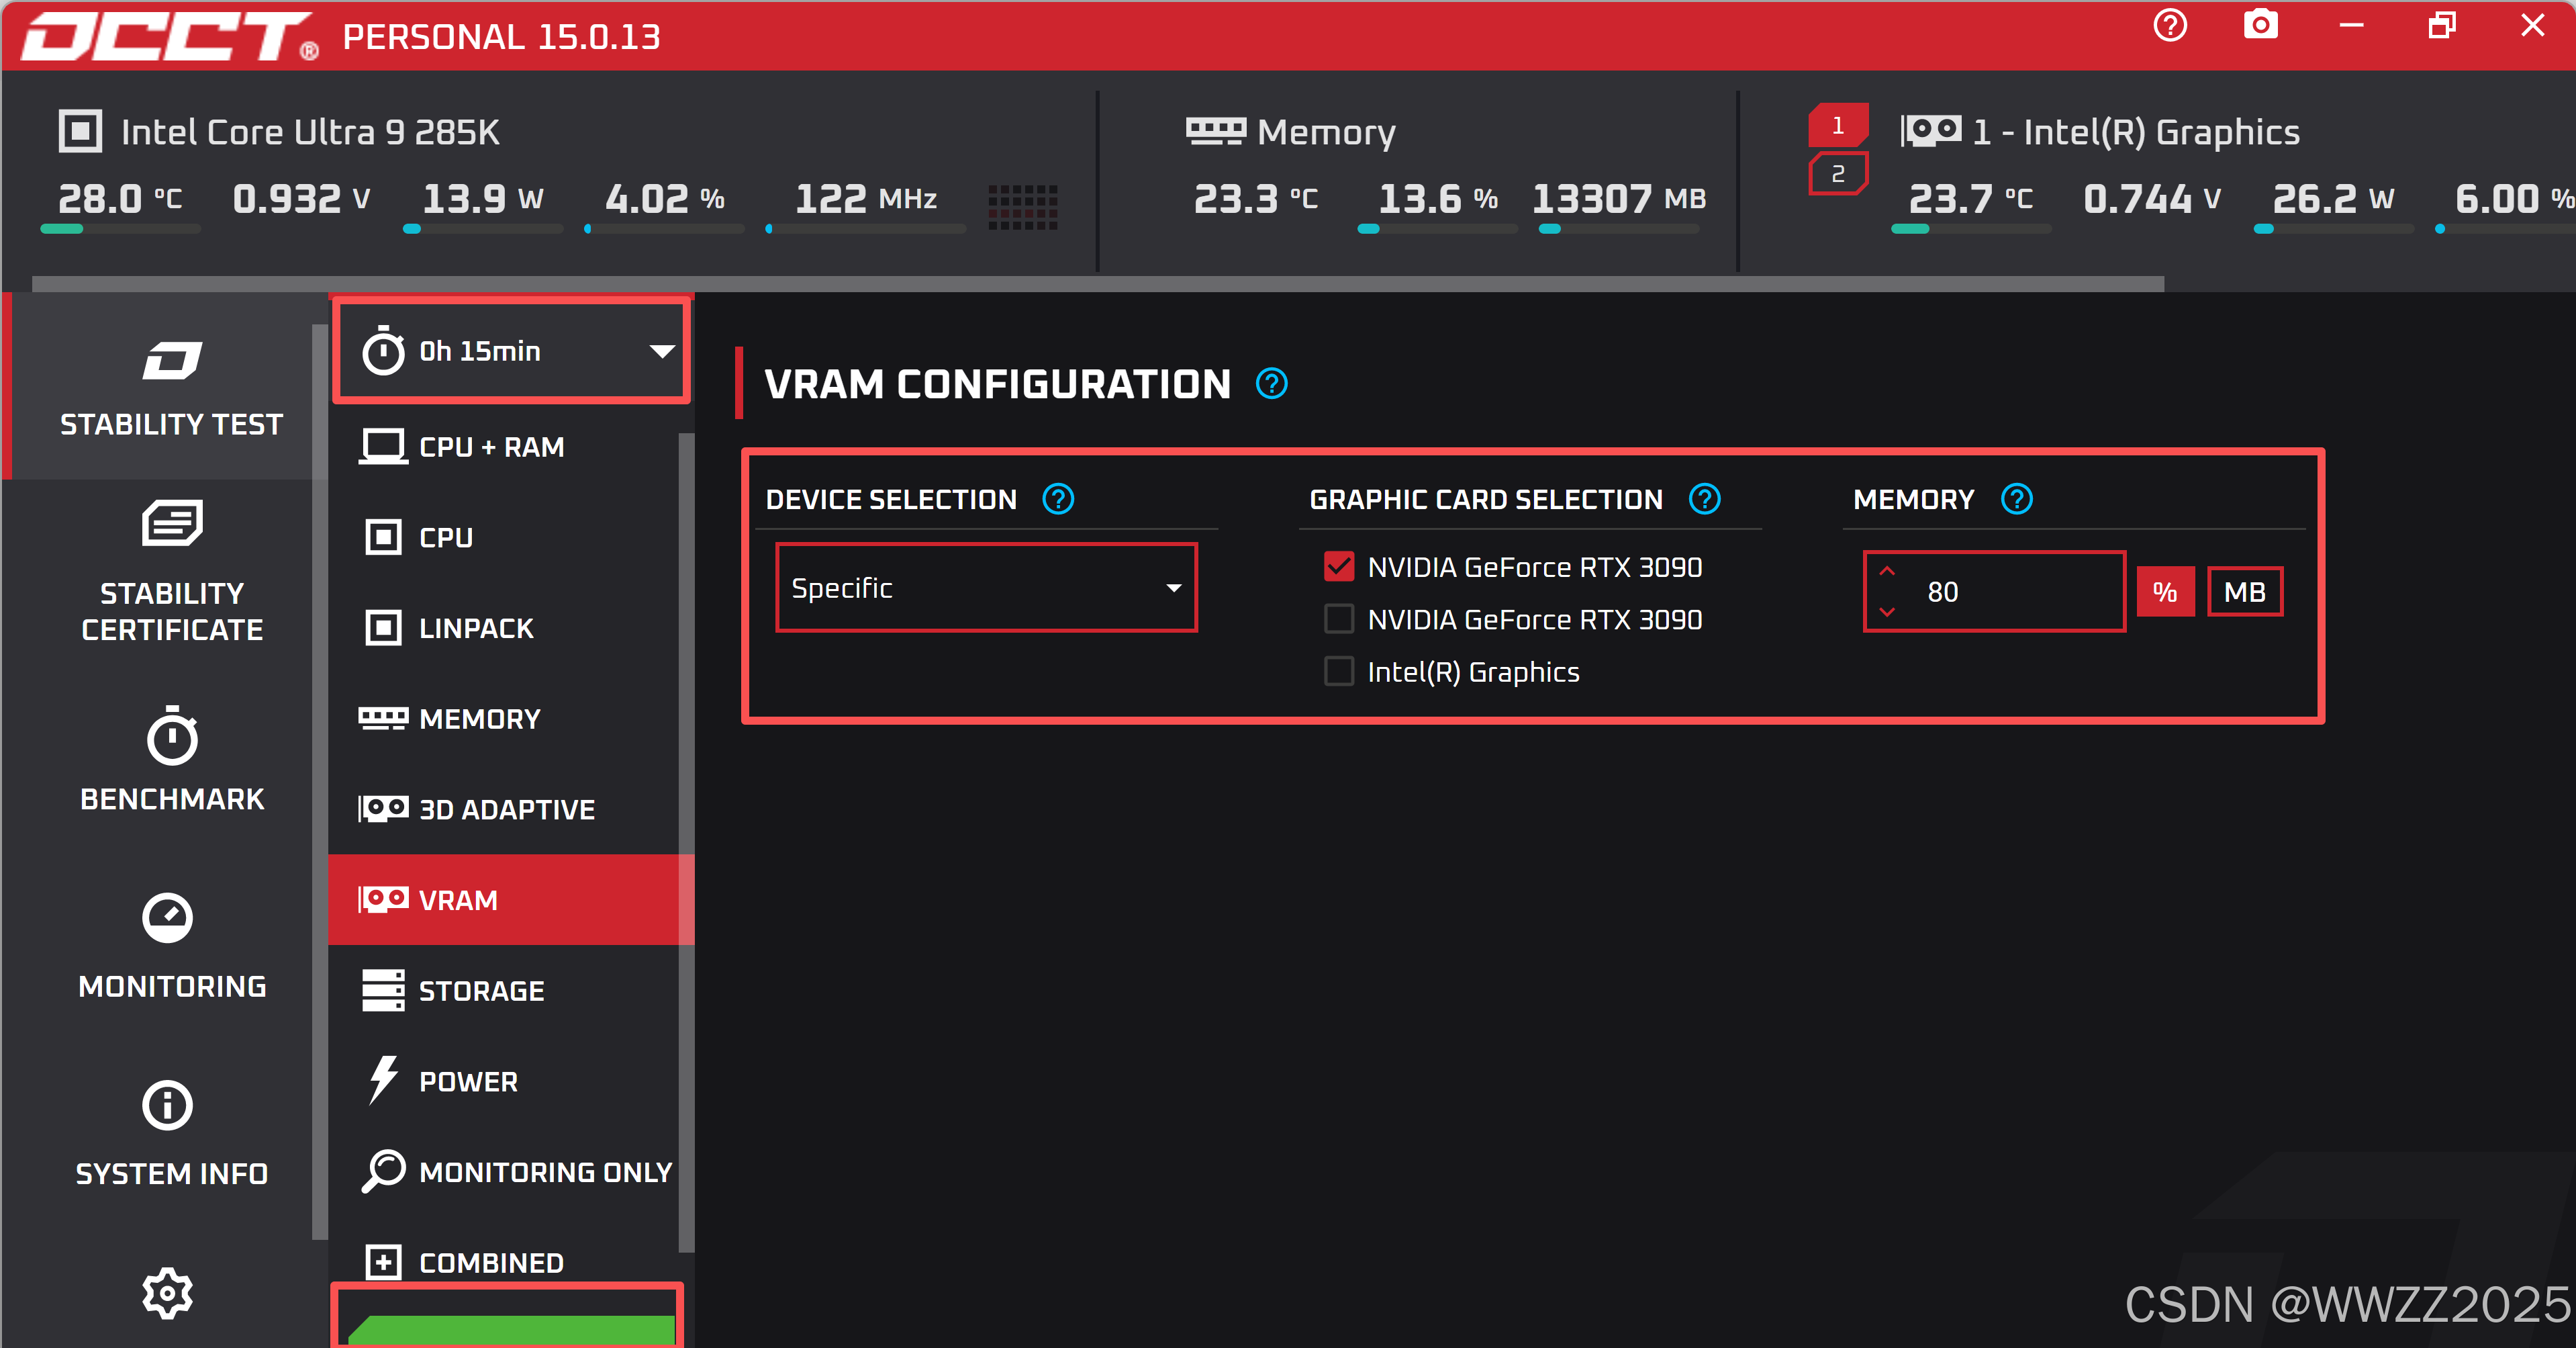The image size is (2576, 1348).
Task: Uncheck the first NVIDIA GeForce RTX 3090
Action: (1338, 566)
